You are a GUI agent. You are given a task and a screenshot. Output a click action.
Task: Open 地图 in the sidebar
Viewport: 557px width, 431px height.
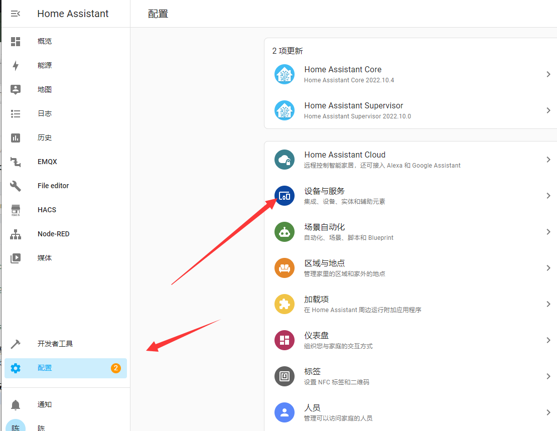click(x=66, y=89)
